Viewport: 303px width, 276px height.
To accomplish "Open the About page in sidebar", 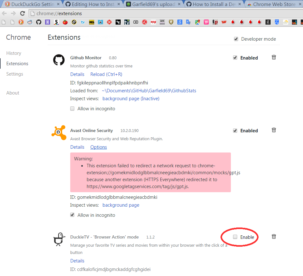I will point(13,93).
